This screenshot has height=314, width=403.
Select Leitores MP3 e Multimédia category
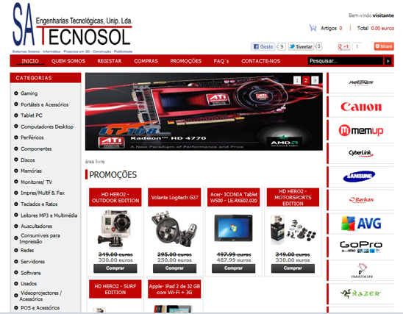[x=49, y=215]
